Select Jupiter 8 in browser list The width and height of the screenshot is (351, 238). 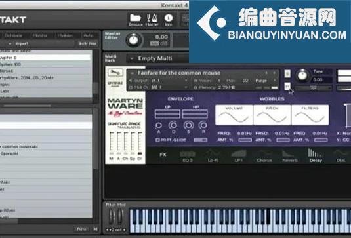45,58
